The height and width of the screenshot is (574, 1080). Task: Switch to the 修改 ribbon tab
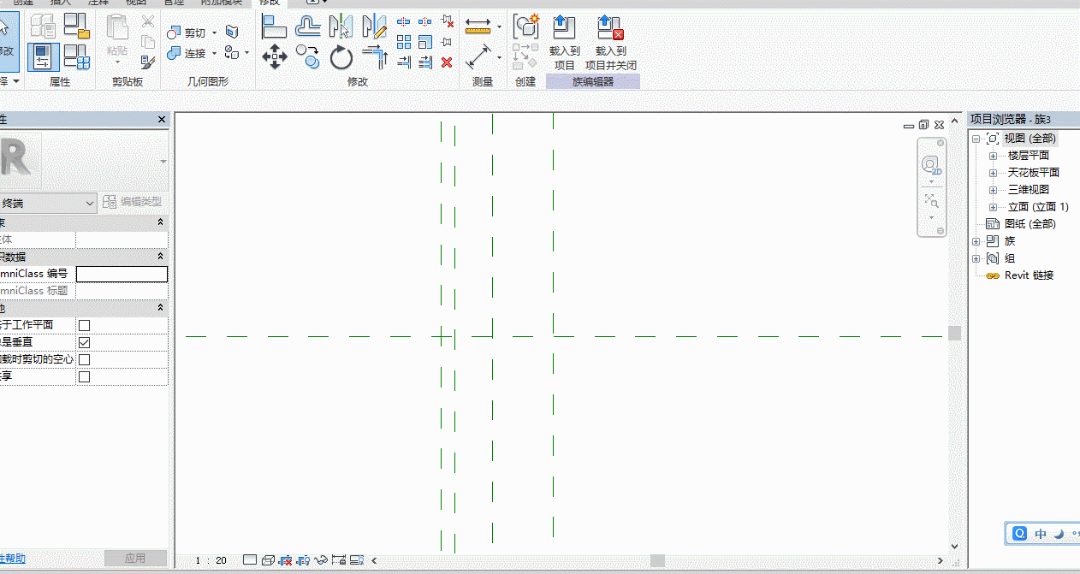click(269, 3)
